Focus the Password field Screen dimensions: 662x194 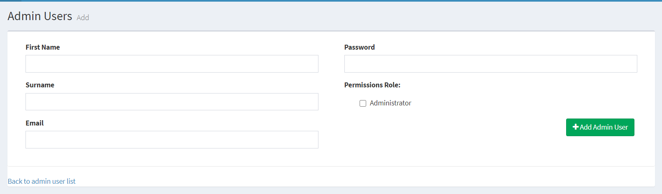(x=490, y=64)
